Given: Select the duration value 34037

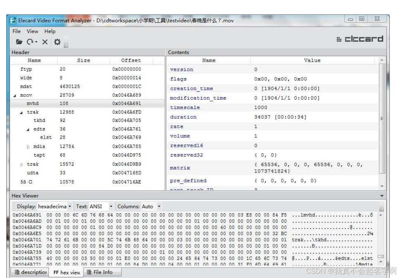Looking at the screenshot, I should pyautogui.click(x=280, y=117).
